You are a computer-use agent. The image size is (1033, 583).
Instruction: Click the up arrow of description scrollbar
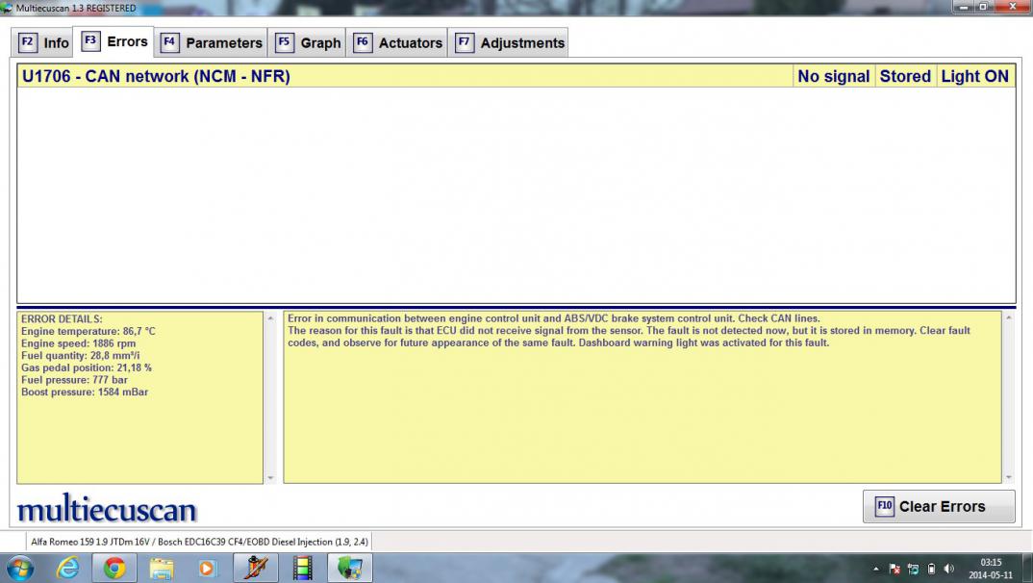click(x=1009, y=318)
